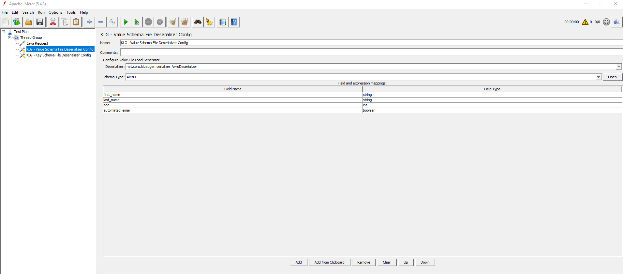Open the File menu
This screenshot has height=274, width=623.
point(5,12)
